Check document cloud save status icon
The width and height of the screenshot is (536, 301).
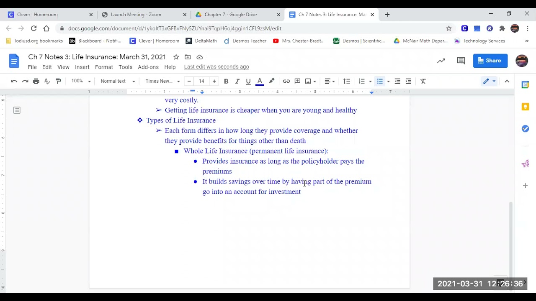[x=200, y=57]
